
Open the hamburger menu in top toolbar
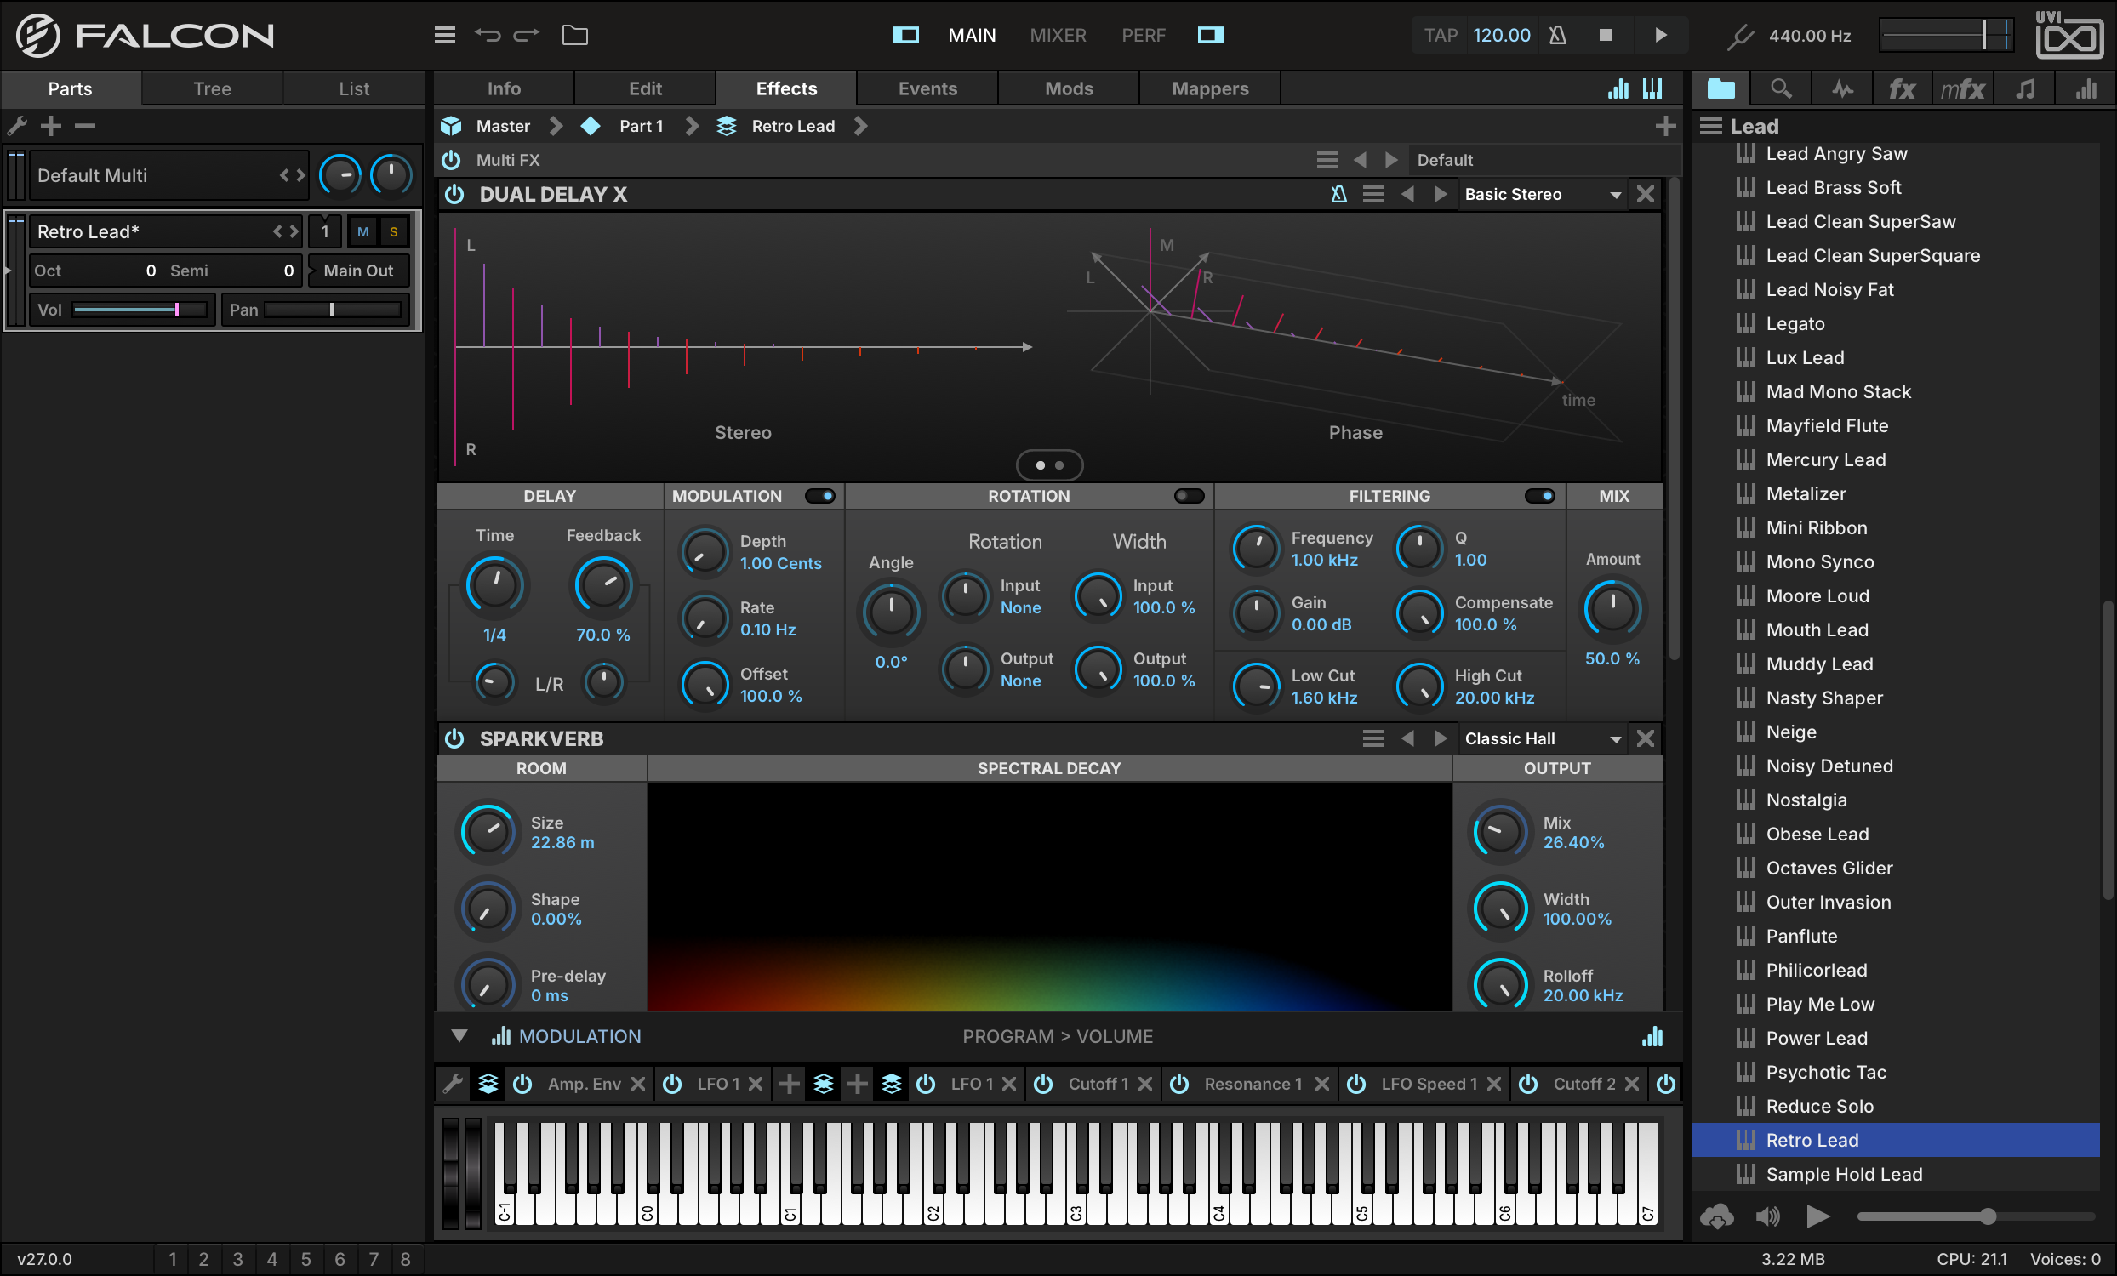[x=444, y=35]
